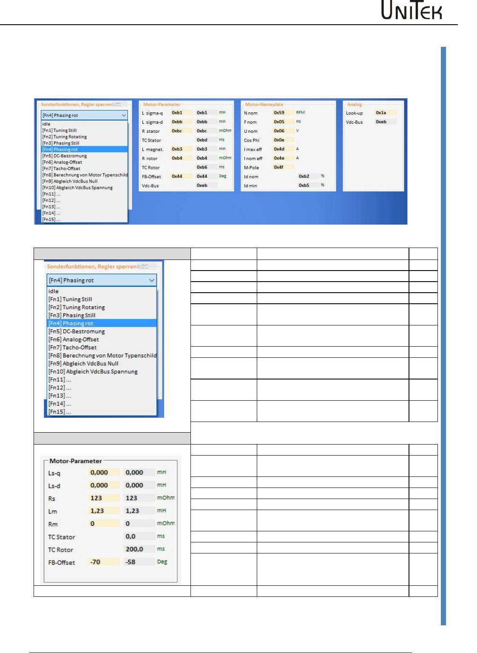Click the Id nom value 0xb2

point(309,176)
